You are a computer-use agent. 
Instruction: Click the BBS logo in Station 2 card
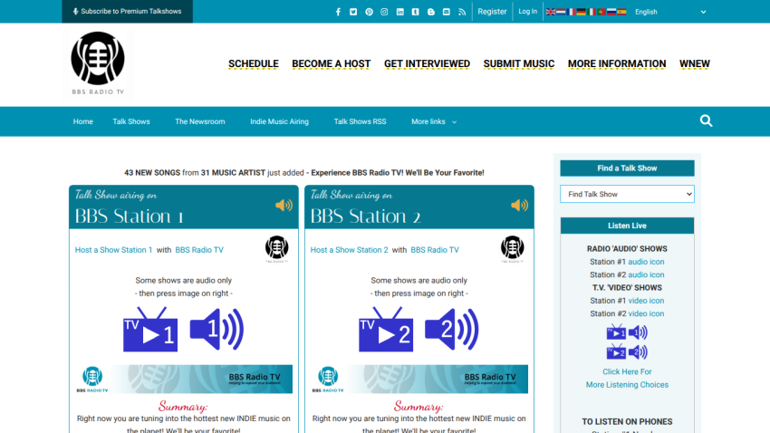click(x=512, y=249)
